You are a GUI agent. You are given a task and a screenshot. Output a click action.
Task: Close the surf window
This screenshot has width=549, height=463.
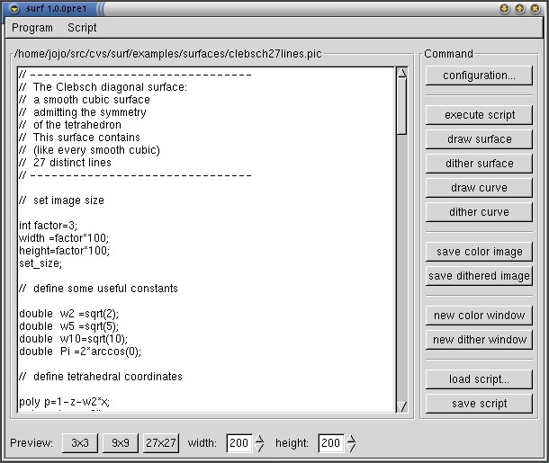(x=535, y=8)
